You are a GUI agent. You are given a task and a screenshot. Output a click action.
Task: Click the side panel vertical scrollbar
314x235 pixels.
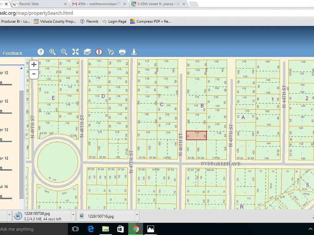click(22, 144)
